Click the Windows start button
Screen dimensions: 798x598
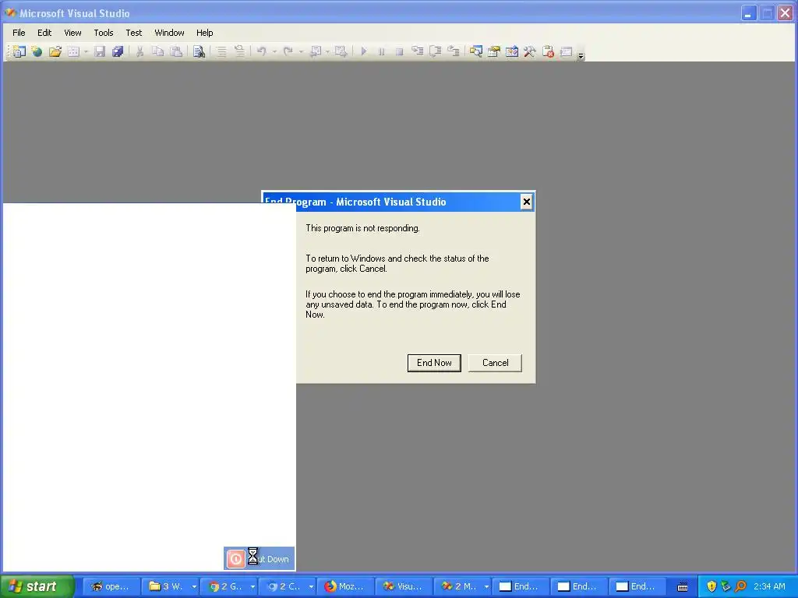(37, 586)
